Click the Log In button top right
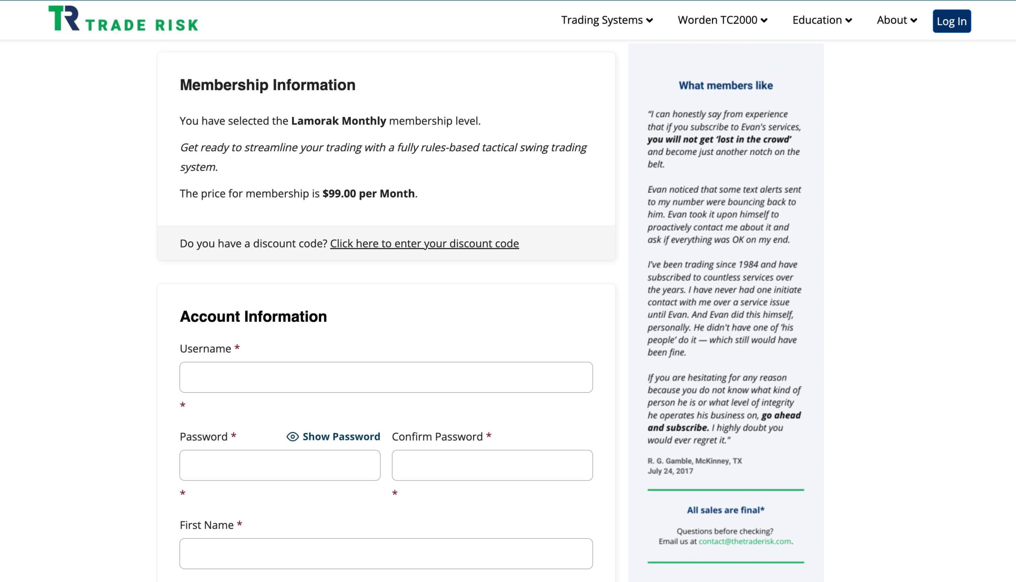Viewport: 1016px width, 582px height. pos(952,21)
